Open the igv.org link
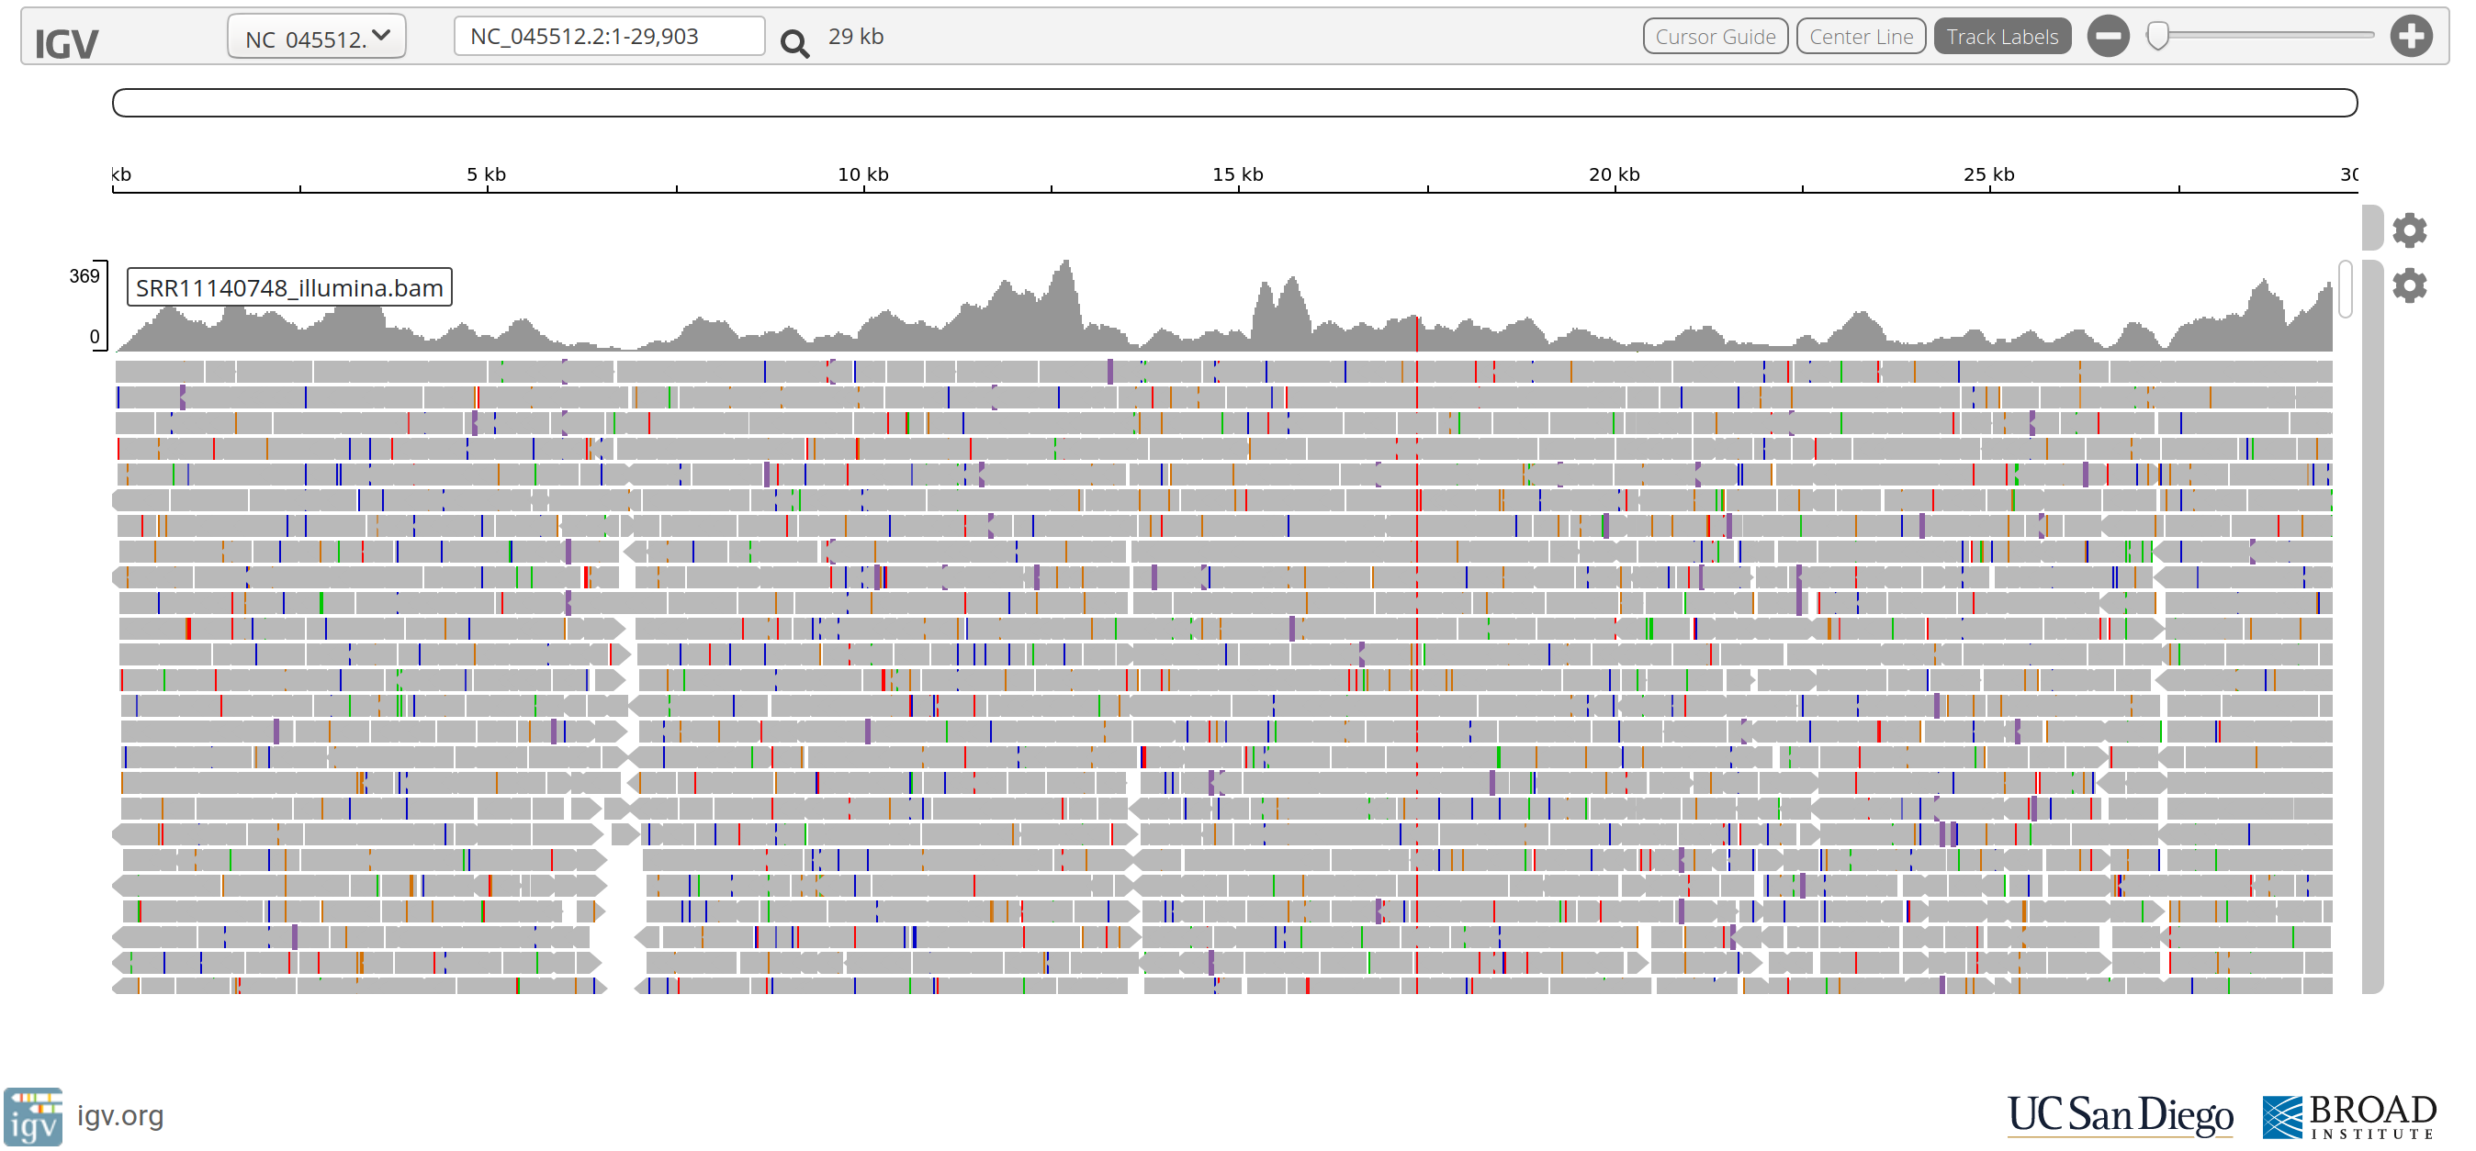The image size is (2476, 1151). coord(120,1115)
